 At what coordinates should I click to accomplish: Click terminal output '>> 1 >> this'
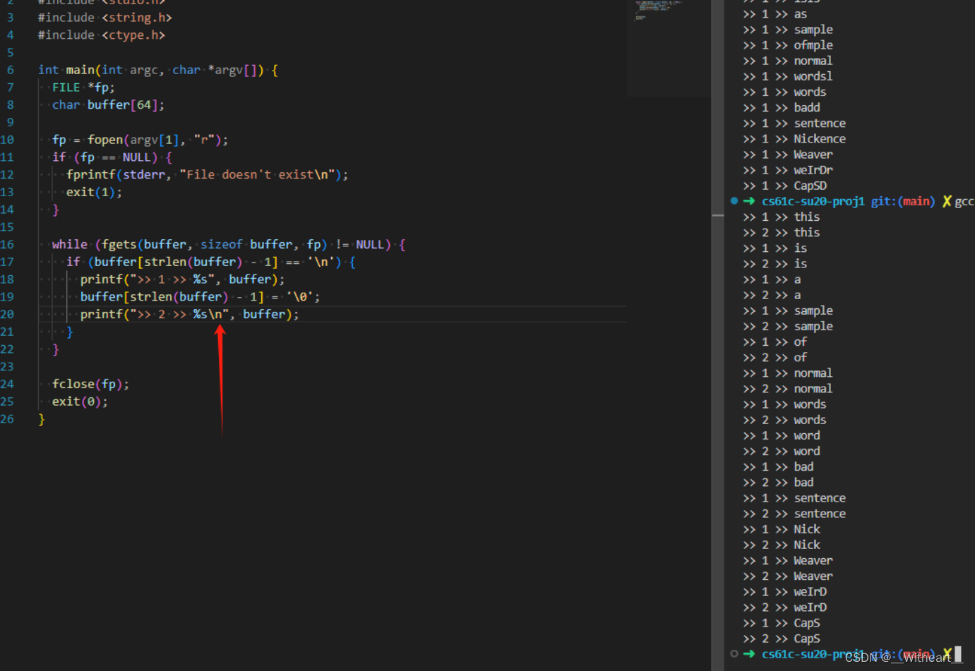coord(782,217)
